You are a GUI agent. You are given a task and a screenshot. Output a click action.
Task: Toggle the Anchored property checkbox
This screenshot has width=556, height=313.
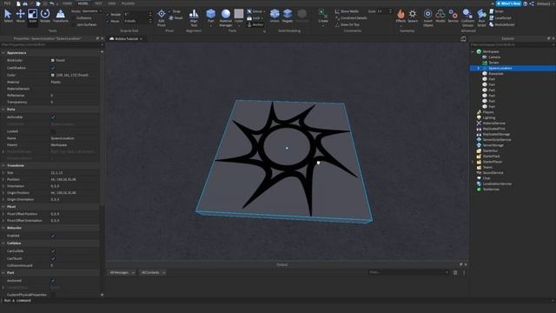click(x=53, y=281)
